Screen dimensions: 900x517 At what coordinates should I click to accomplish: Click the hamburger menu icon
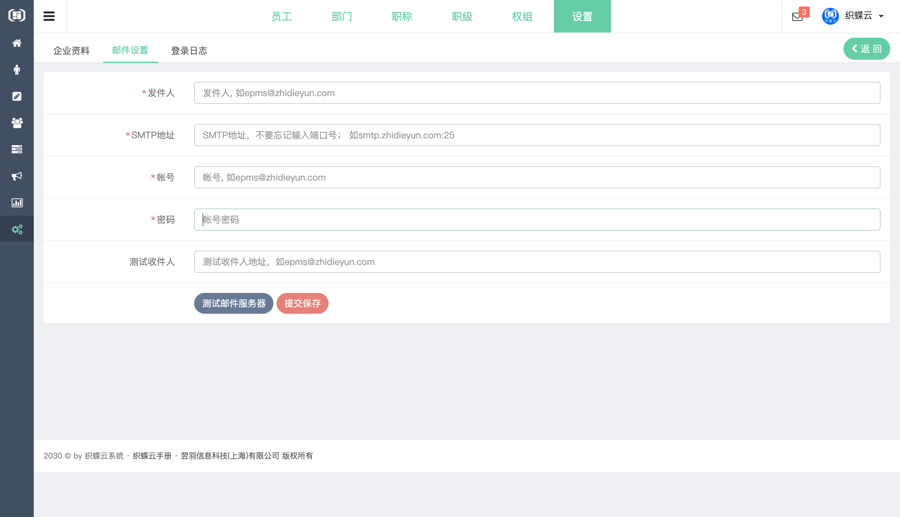point(49,16)
